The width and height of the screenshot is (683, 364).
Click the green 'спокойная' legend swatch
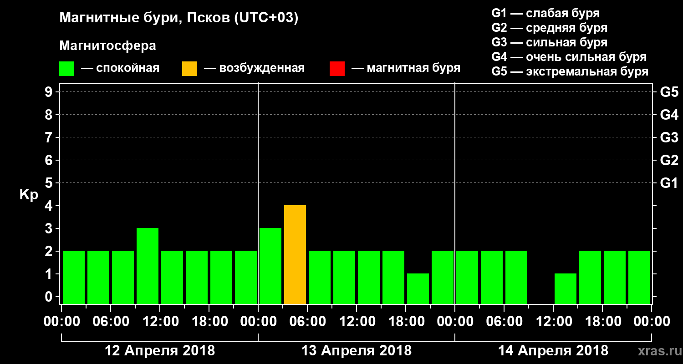(x=67, y=69)
